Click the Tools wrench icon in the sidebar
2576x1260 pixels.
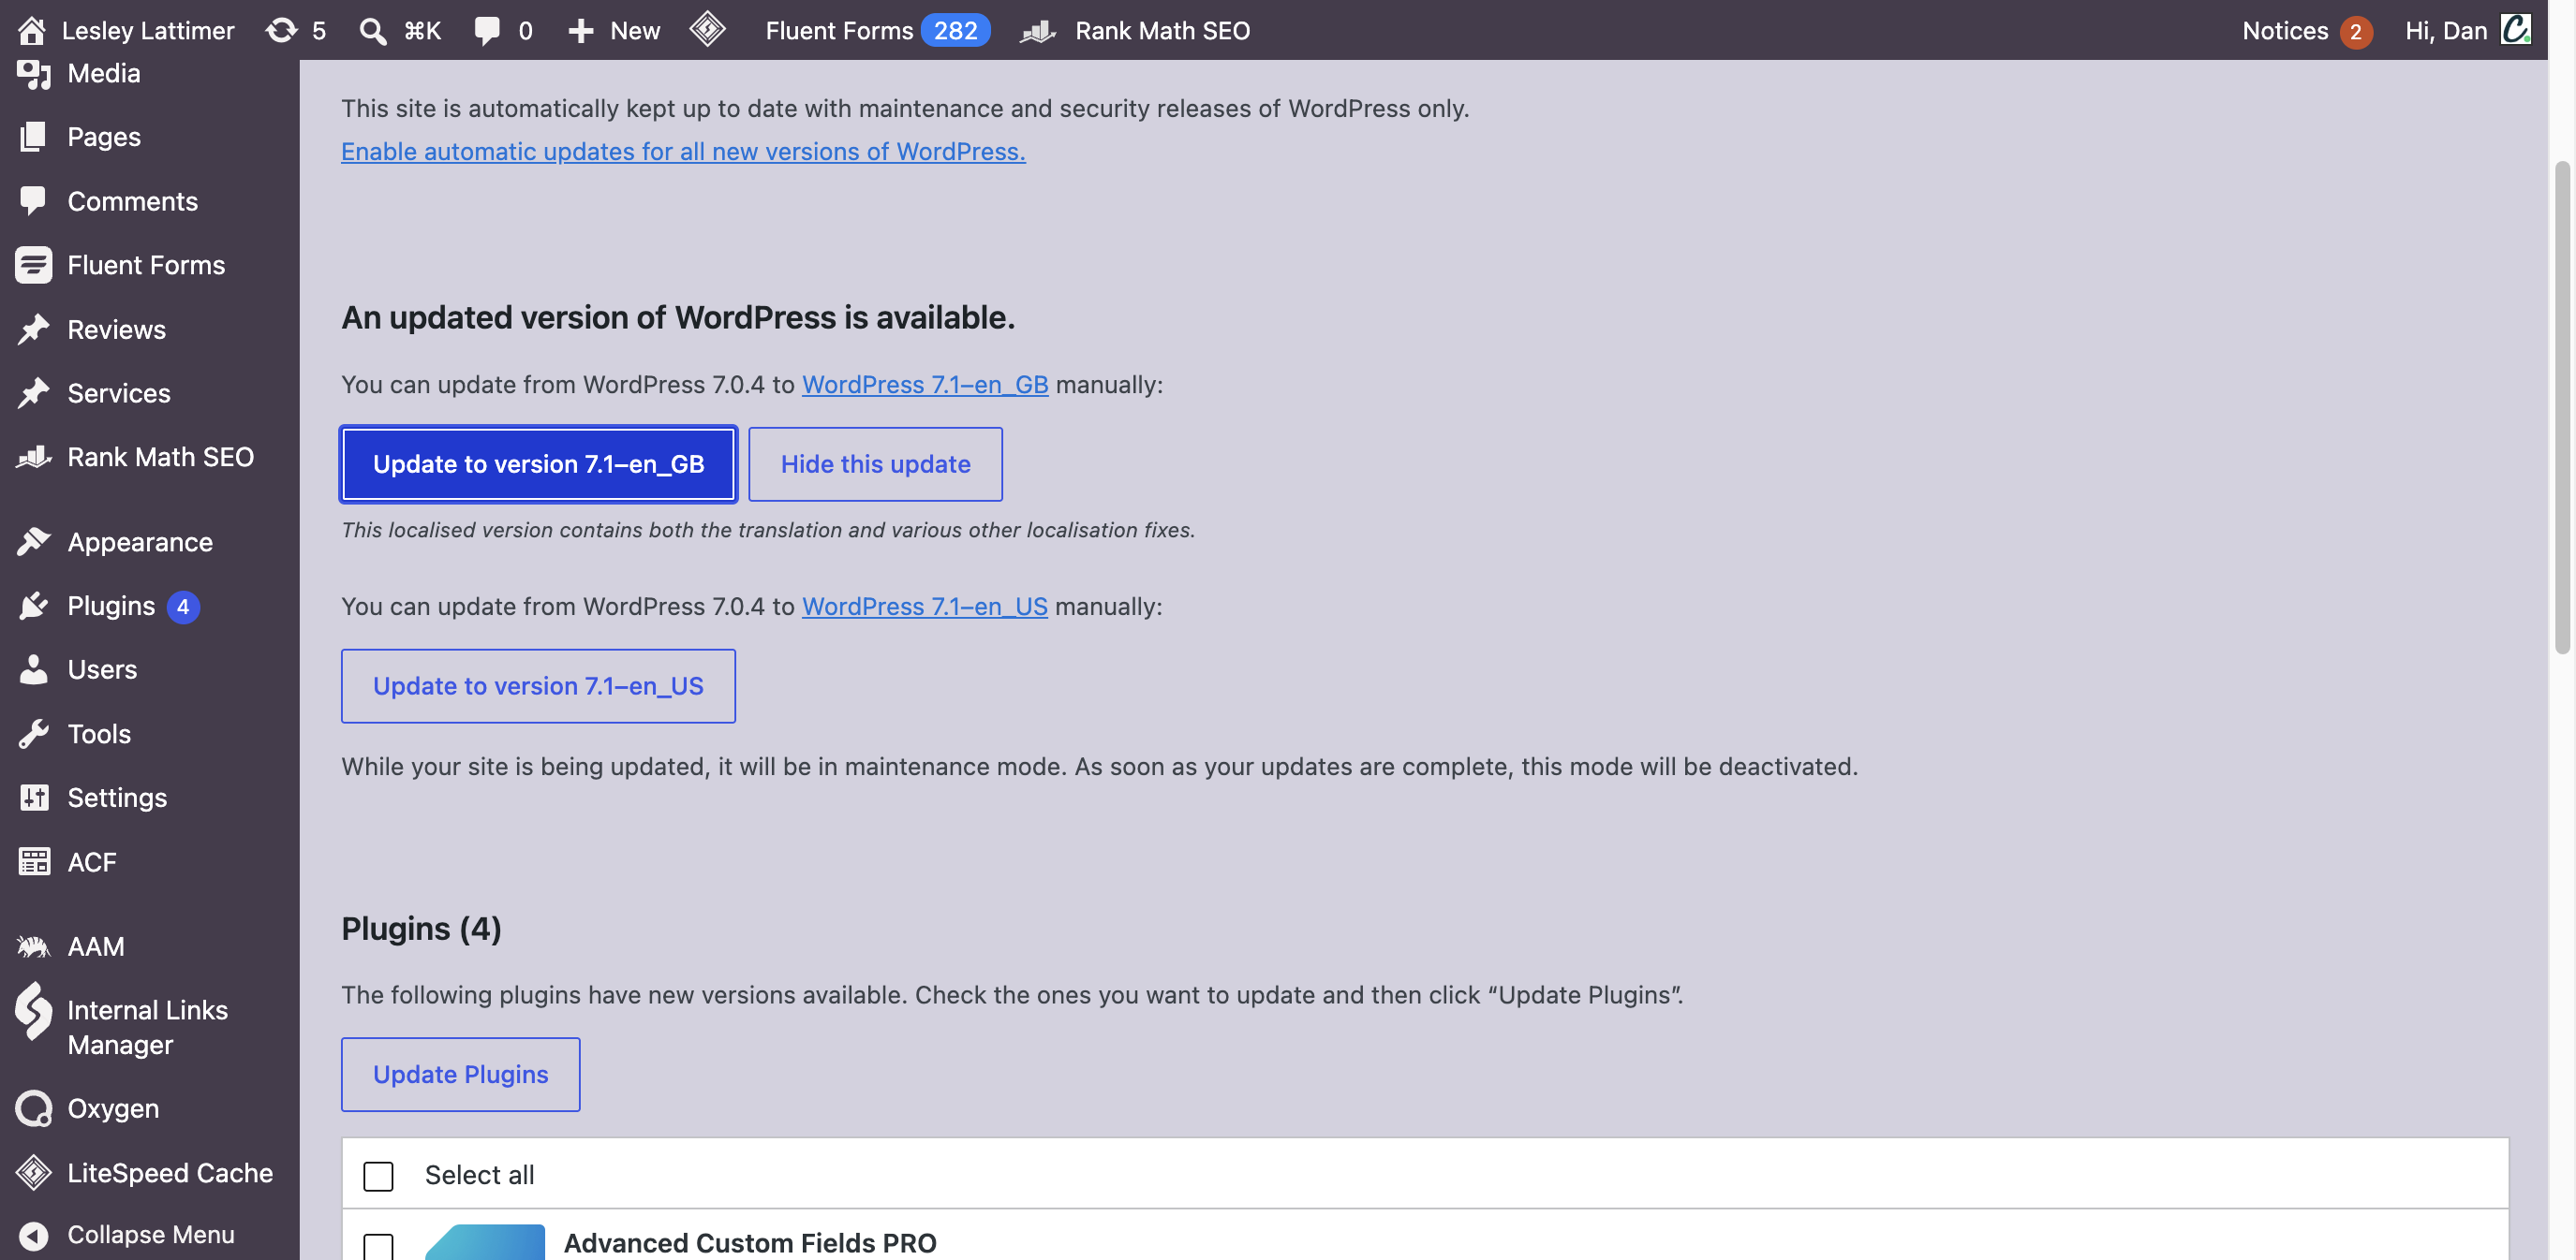[33, 733]
